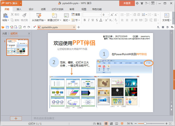
Task: Toggle Underline formatting
Action: (93, 20)
